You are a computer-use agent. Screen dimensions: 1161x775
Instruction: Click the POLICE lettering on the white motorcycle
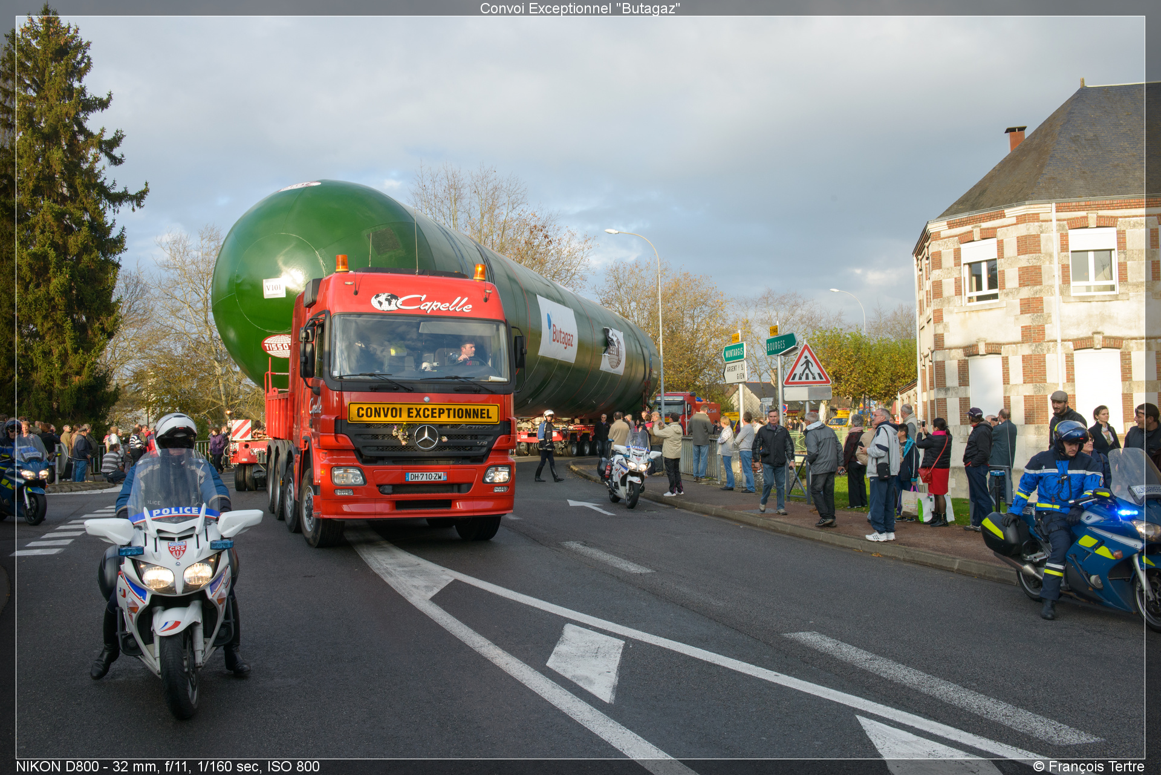(x=175, y=512)
